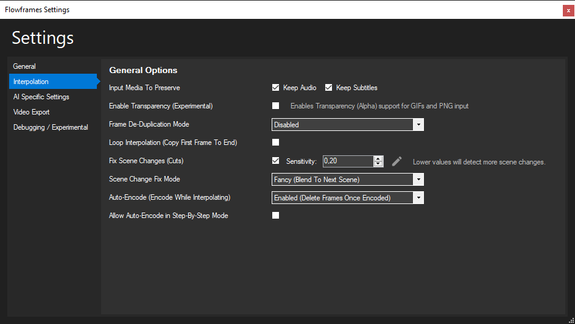Click the resize grip in window corner
The width and height of the screenshot is (575, 324).
click(572, 321)
